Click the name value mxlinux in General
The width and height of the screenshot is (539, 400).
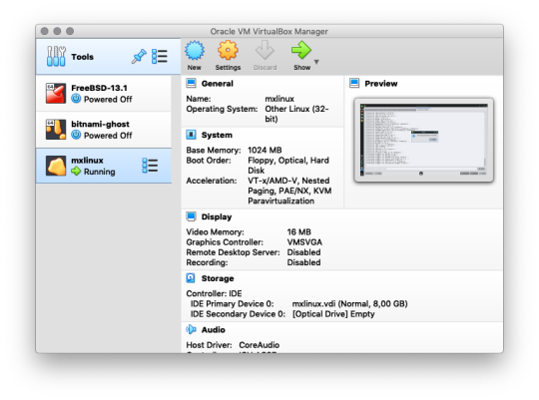(x=279, y=99)
